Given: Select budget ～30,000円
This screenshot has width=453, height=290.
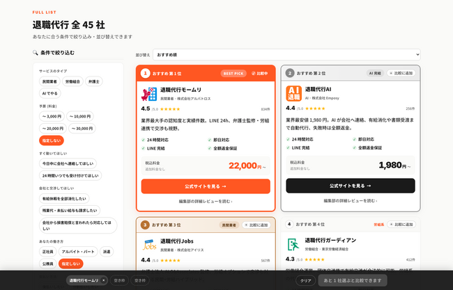Looking at the screenshot, I should [x=82, y=129].
